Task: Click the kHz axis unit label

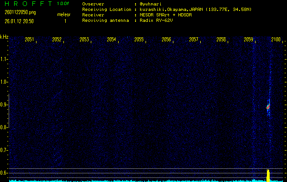Action: tap(4, 36)
